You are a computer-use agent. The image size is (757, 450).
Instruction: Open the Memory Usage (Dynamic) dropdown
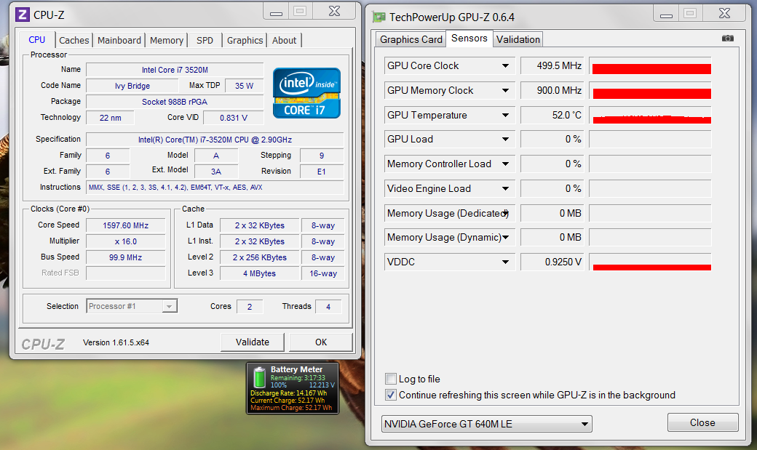(505, 237)
